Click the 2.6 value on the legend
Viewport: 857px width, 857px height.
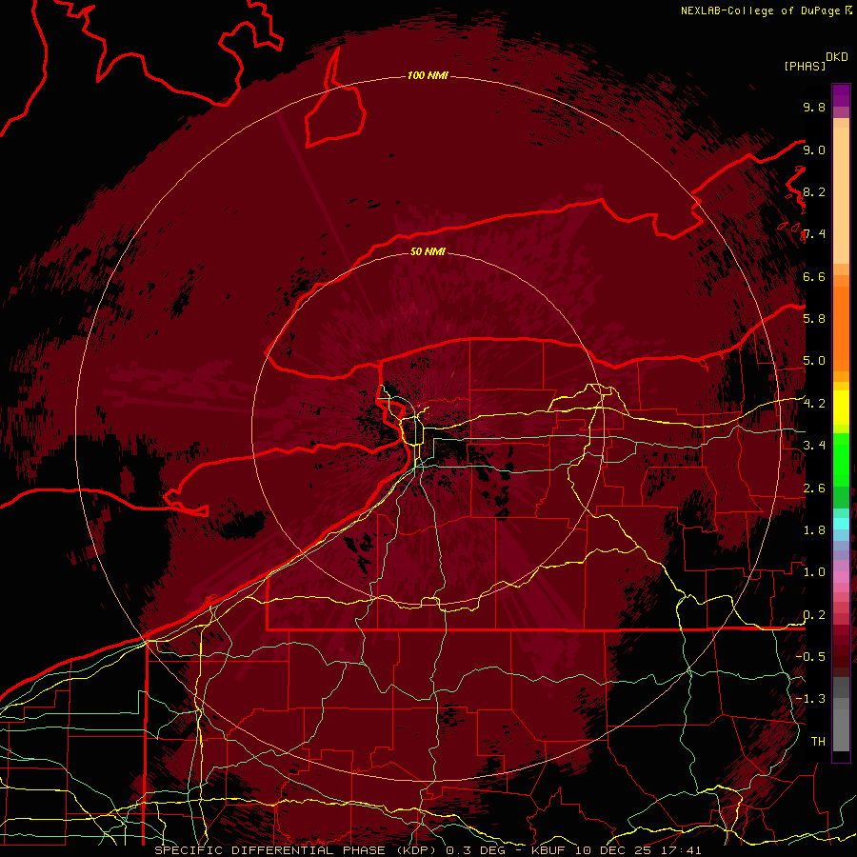(x=814, y=488)
